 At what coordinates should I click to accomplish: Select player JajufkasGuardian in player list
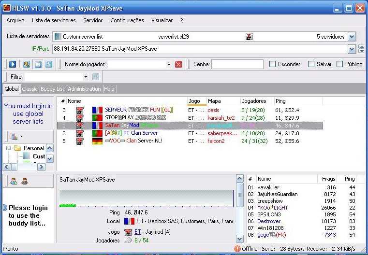tap(302, 194)
